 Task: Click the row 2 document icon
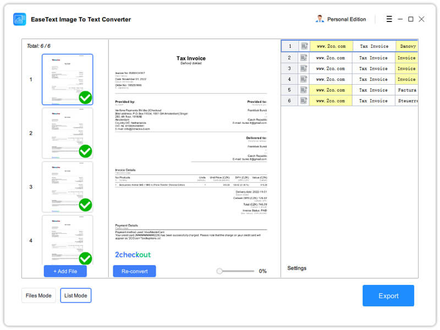pos(304,58)
